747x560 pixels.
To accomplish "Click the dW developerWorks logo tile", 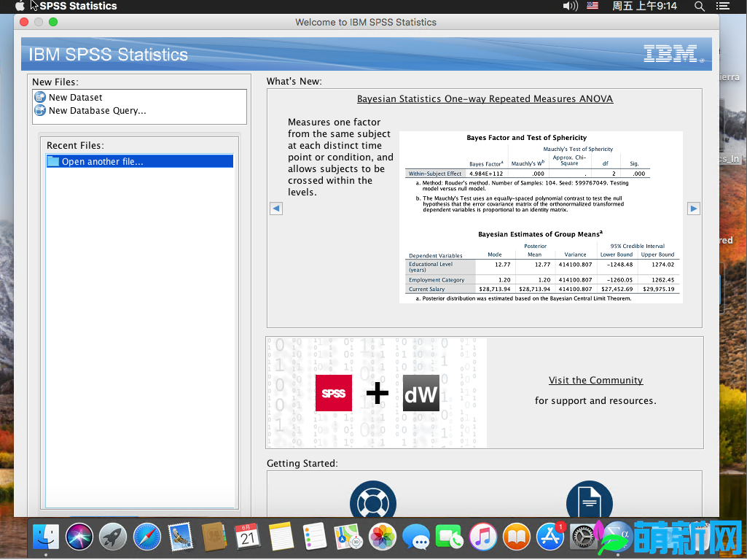I will [x=421, y=393].
